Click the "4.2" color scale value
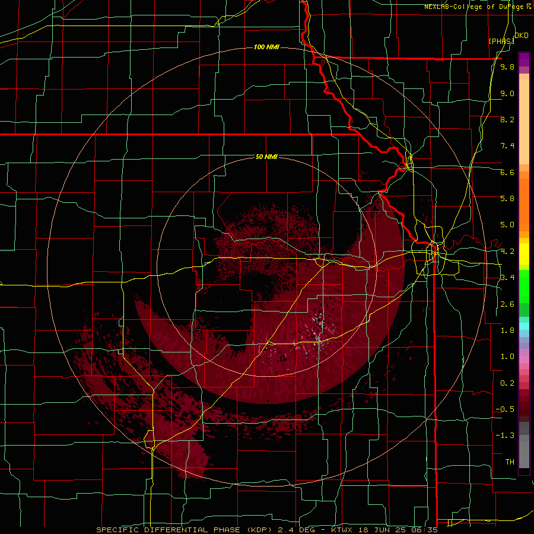Screen dimensions: 534x534 click(x=507, y=251)
